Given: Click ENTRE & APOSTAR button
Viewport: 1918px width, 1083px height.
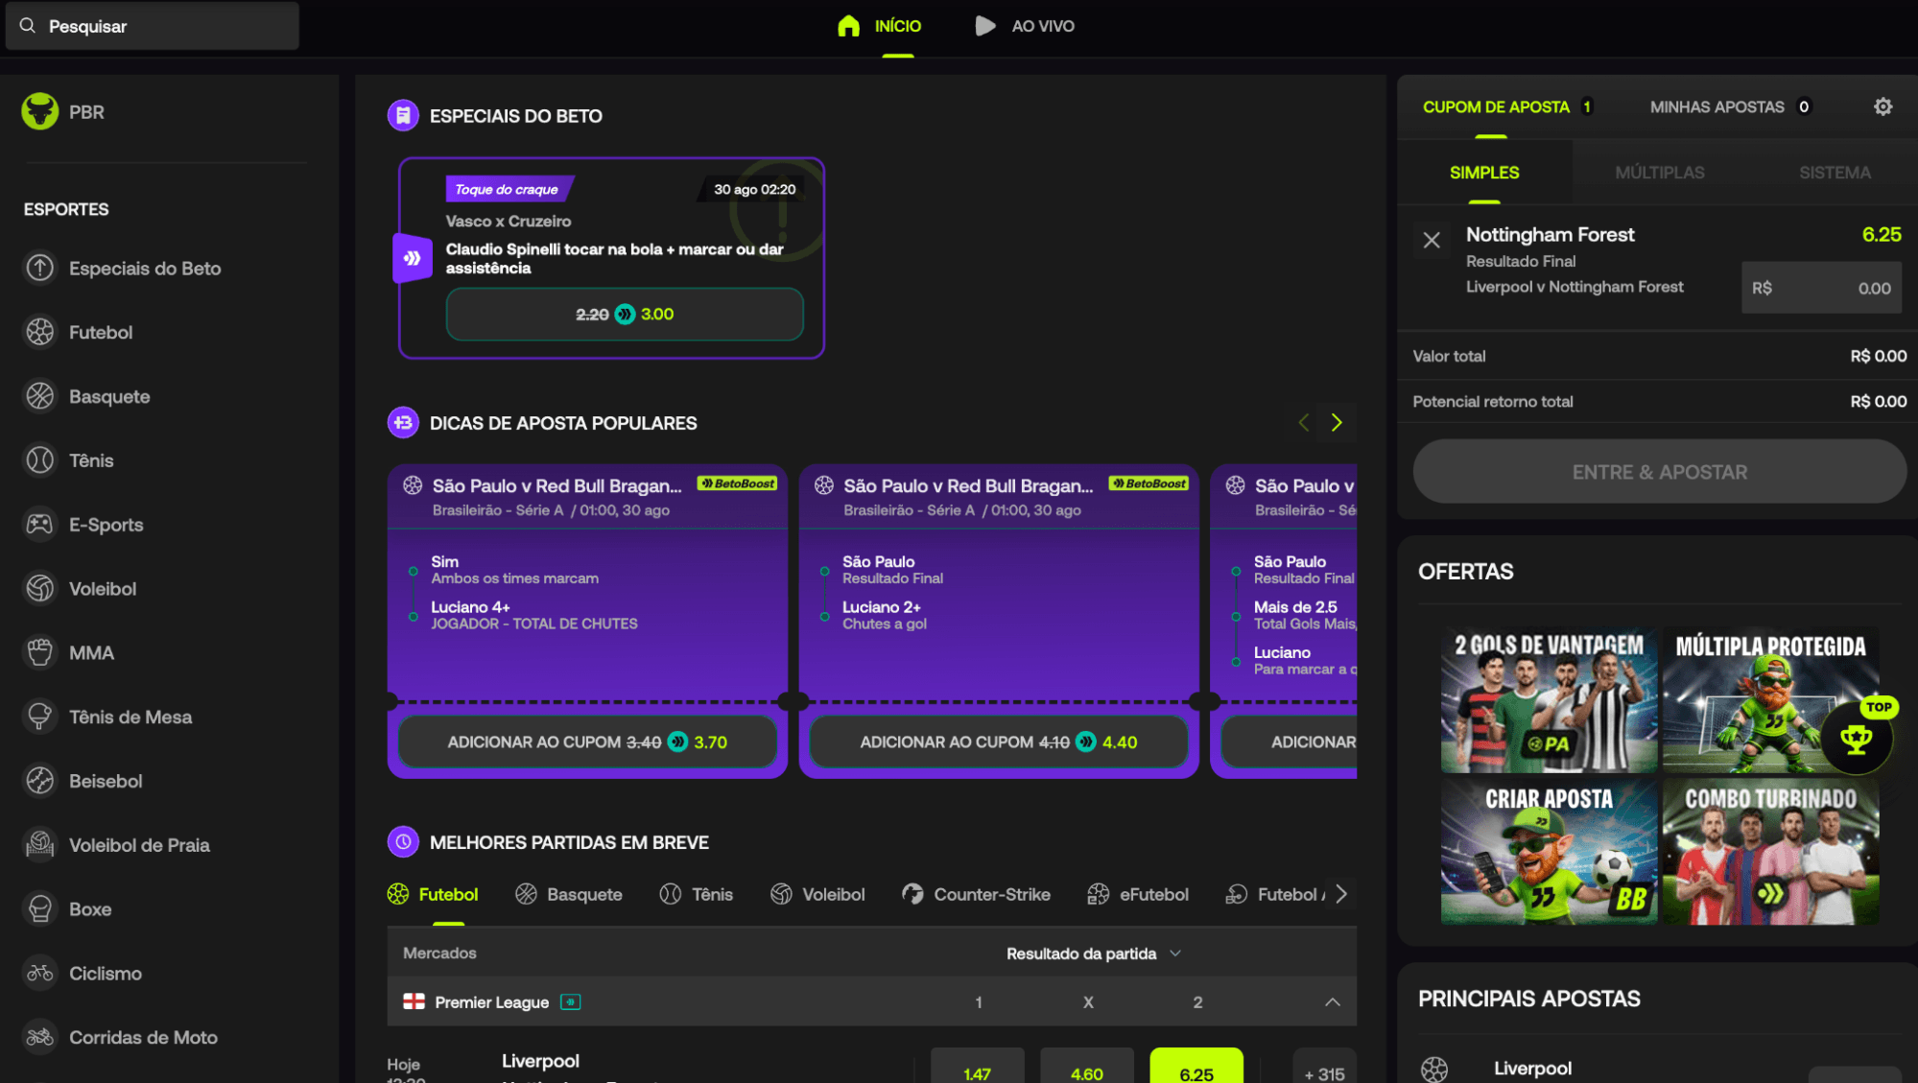Looking at the screenshot, I should pyautogui.click(x=1659, y=472).
